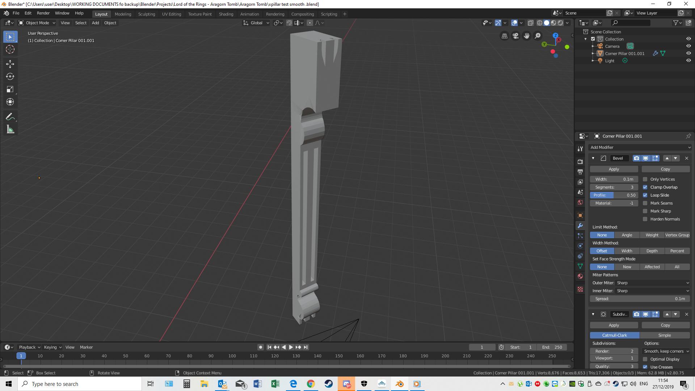Open the Output properties tab

tap(580, 172)
